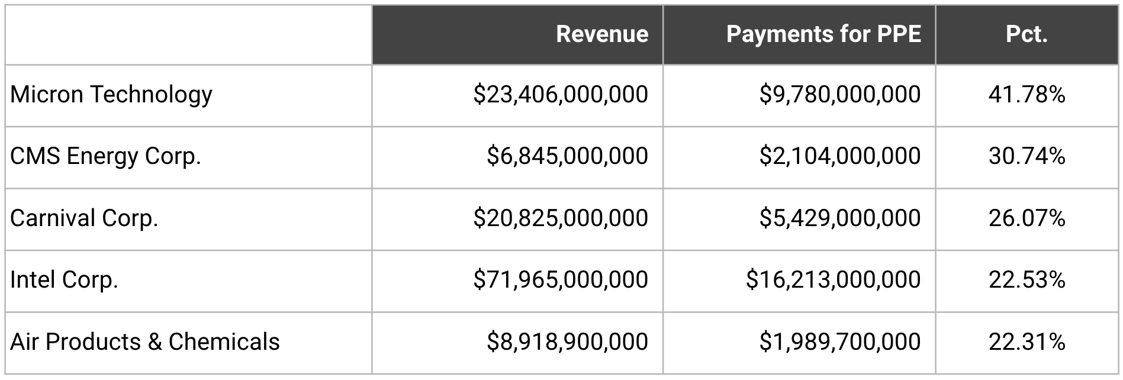Select PPE payment $9,780,000,000 cell

839,95
